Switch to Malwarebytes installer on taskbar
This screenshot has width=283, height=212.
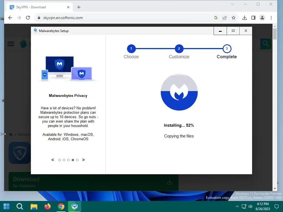pos(75,206)
